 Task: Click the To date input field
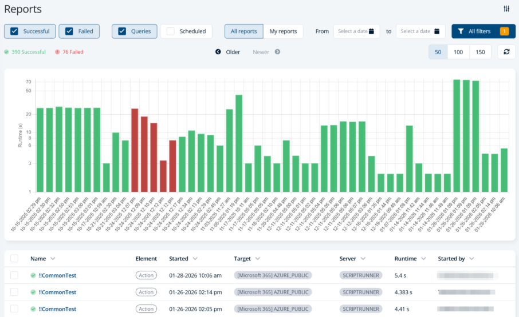[x=420, y=31]
